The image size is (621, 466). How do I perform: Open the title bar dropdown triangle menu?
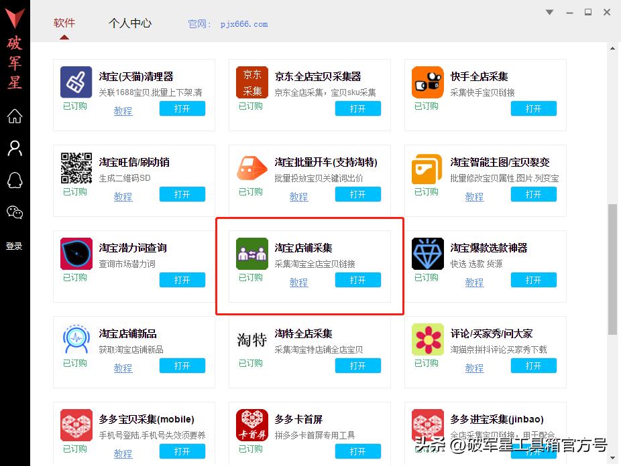click(x=549, y=12)
